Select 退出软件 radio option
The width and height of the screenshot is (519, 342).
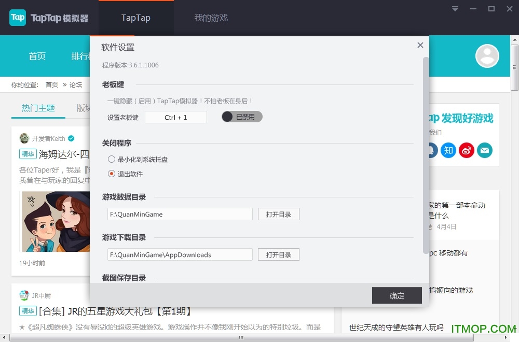(x=112, y=174)
